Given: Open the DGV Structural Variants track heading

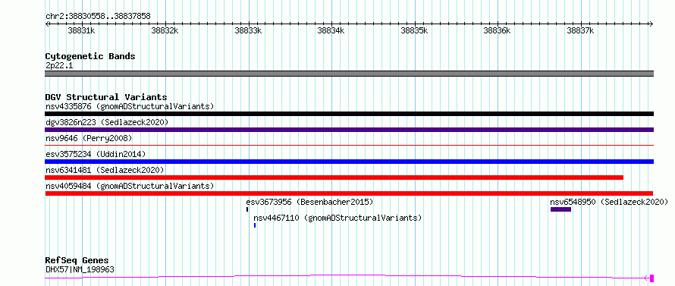Looking at the screenshot, I should coord(106,97).
